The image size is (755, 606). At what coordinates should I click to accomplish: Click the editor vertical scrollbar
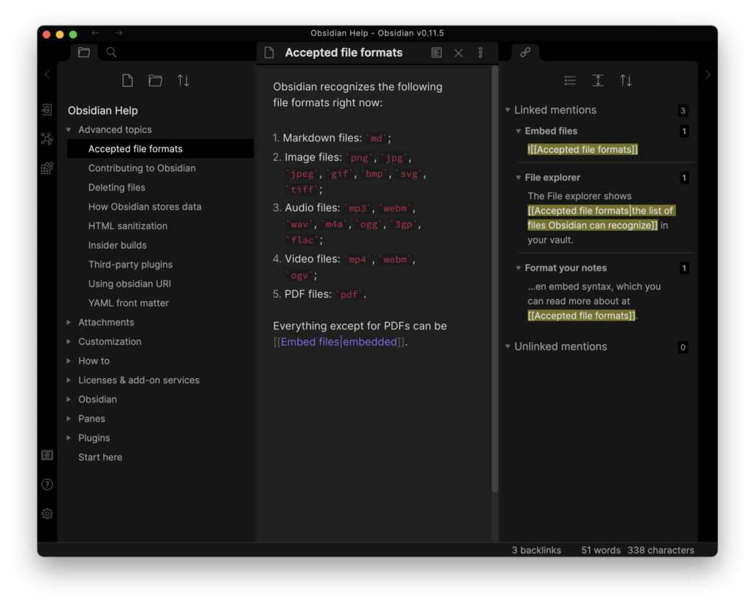(495, 280)
